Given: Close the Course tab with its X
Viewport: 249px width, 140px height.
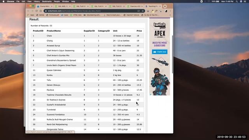Looking at the screenshot, I should point(52,6).
